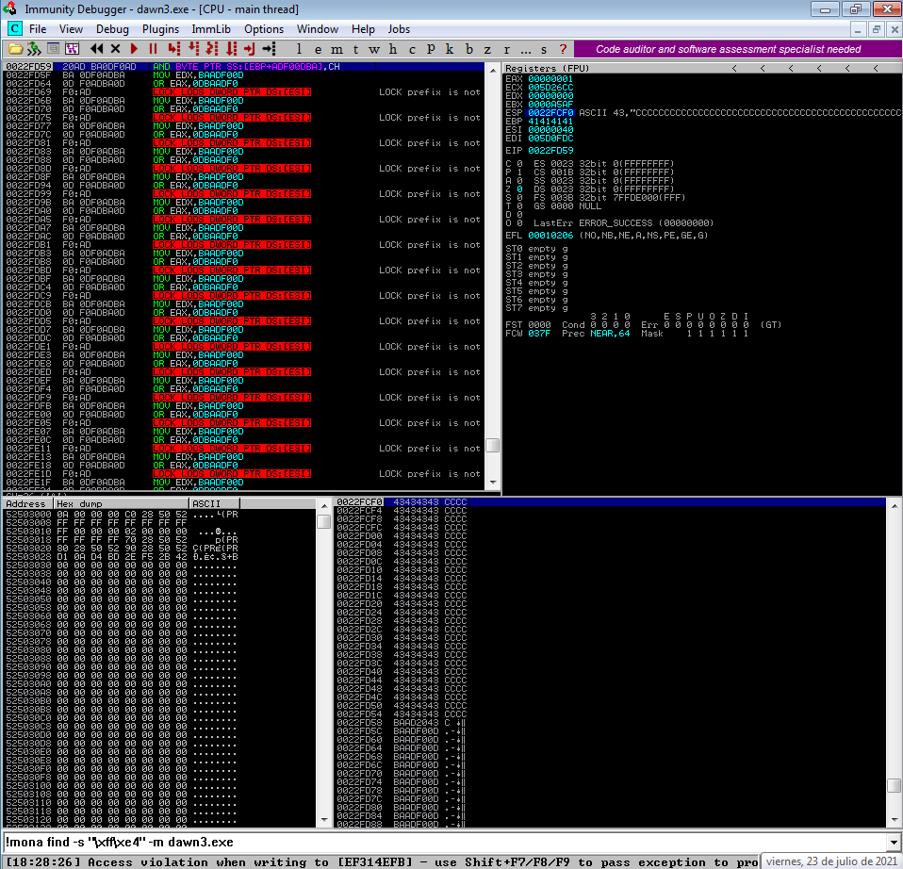Click the Trace Into toolbar icon
Screen dimensions: 903x869
coord(212,49)
